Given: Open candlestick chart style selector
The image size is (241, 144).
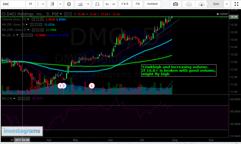Looking at the screenshot, I should point(52,4).
